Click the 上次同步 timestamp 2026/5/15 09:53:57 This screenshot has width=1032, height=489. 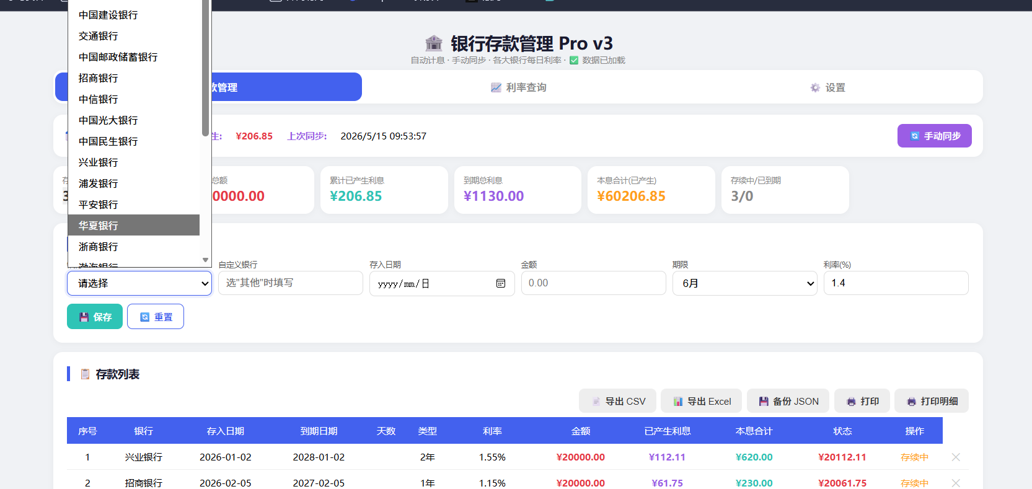383,136
